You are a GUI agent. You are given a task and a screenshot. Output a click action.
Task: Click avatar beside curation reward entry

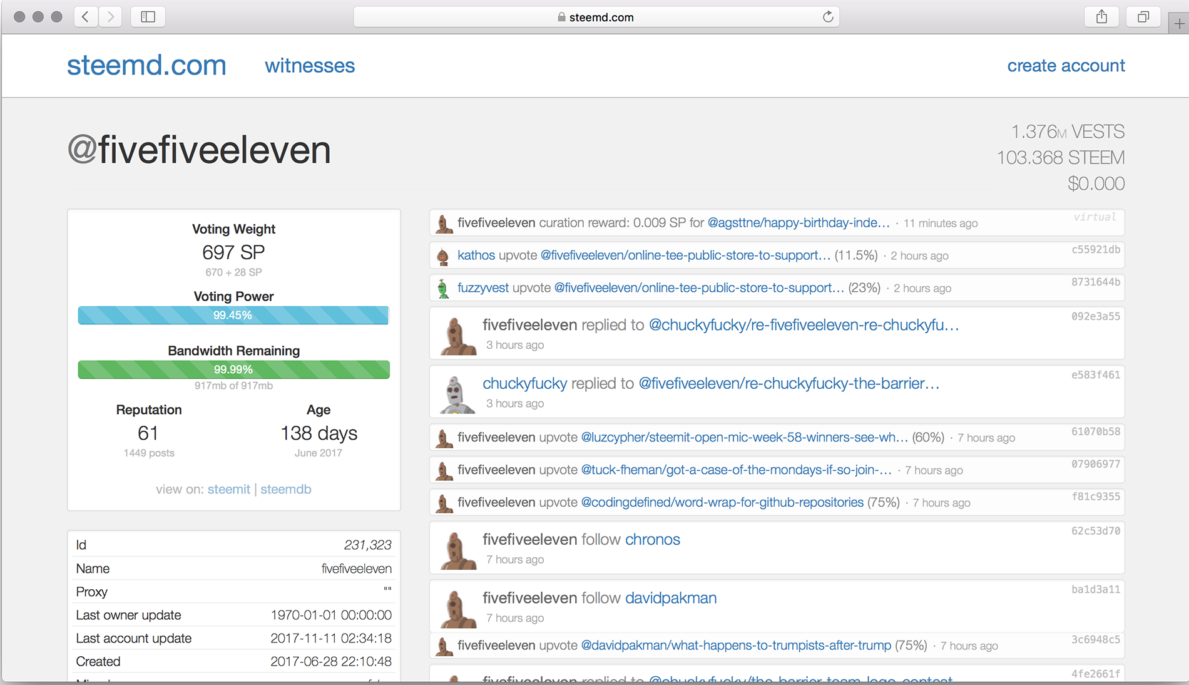444,224
